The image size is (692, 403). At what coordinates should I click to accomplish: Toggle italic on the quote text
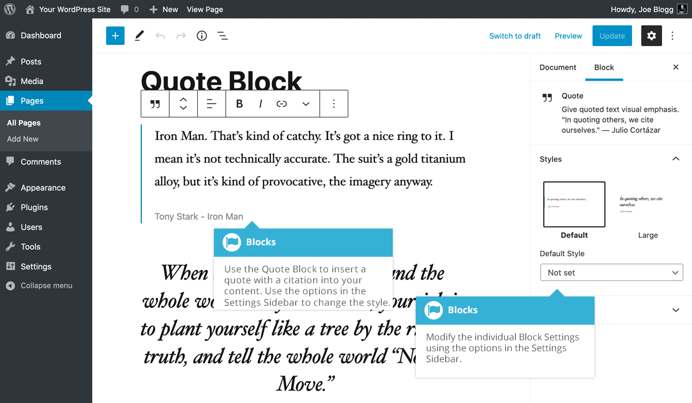[x=260, y=104]
